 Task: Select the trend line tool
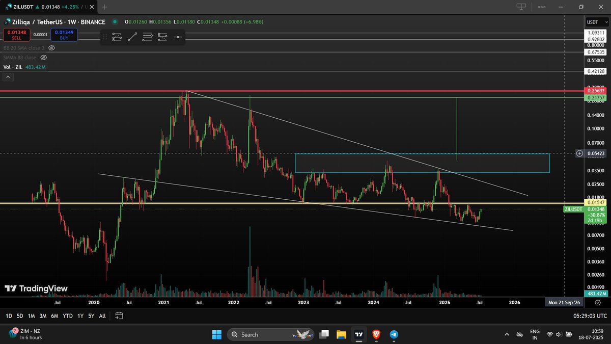[132, 37]
